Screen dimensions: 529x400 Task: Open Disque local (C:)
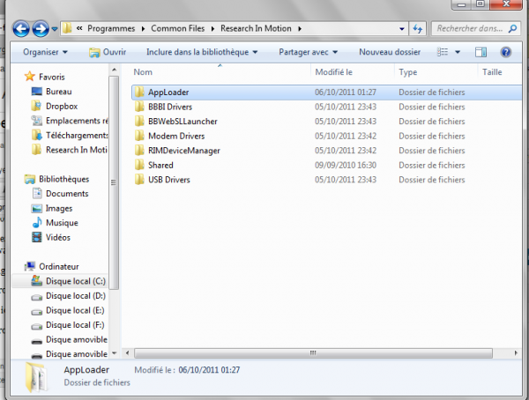tap(76, 281)
